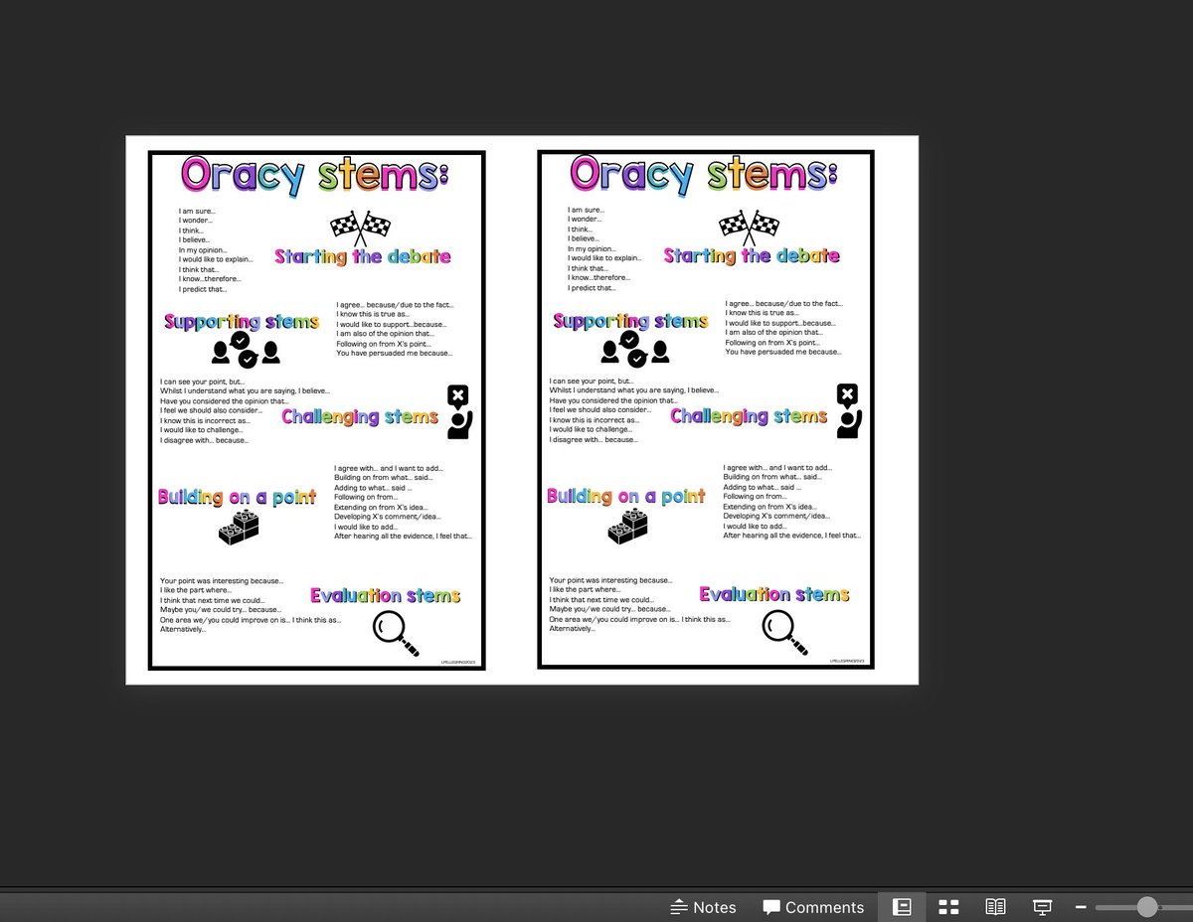Select checkered flags image on right poster
1193x922 pixels.
(x=750, y=227)
